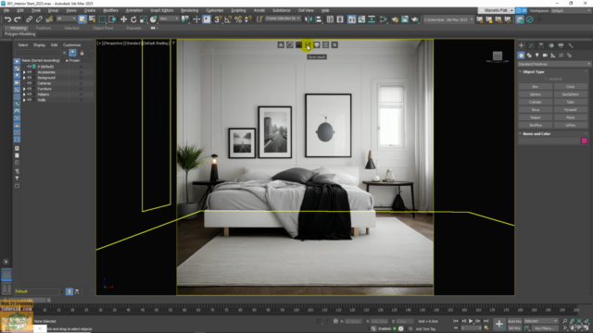
Task: Click the lock icon in Scene Explorer
Action: point(82,53)
